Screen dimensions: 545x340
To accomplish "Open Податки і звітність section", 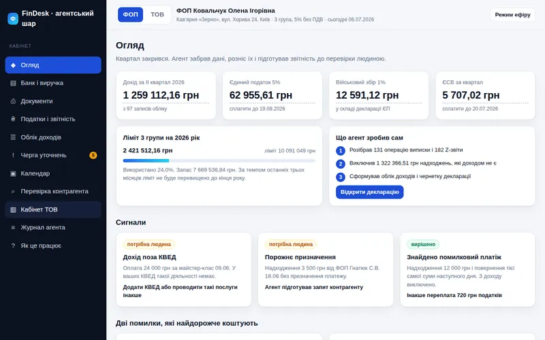I will click(53, 119).
